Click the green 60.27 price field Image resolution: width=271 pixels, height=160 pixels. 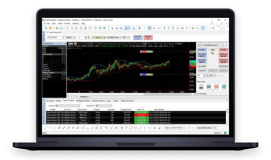point(98,37)
